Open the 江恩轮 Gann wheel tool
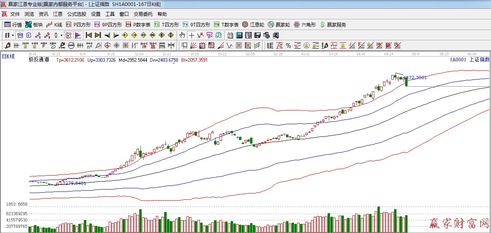 coord(253,25)
